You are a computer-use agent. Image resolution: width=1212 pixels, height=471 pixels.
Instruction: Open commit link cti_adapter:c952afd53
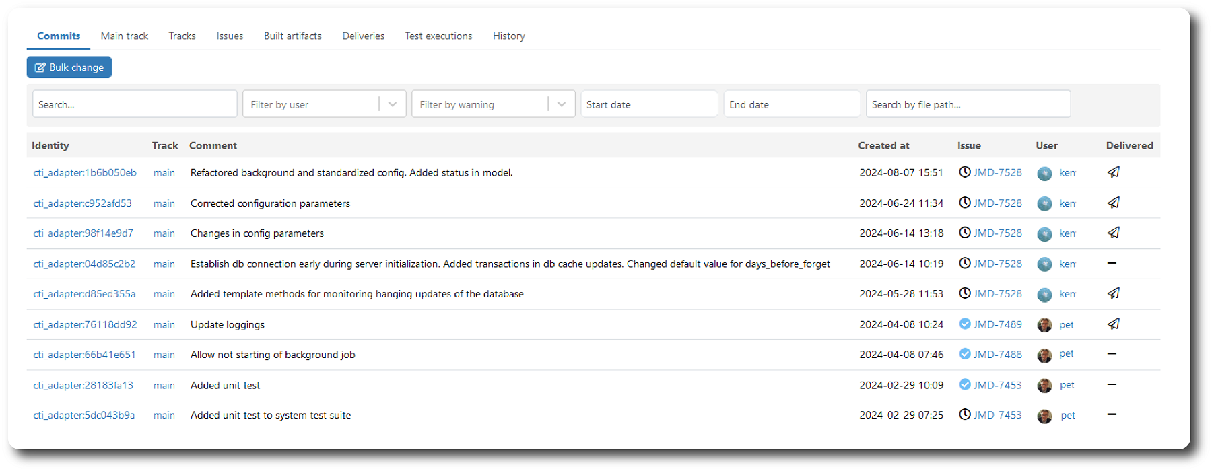point(83,203)
